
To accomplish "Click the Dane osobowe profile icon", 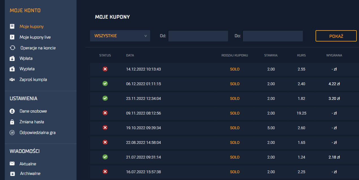I will (12, 111).
